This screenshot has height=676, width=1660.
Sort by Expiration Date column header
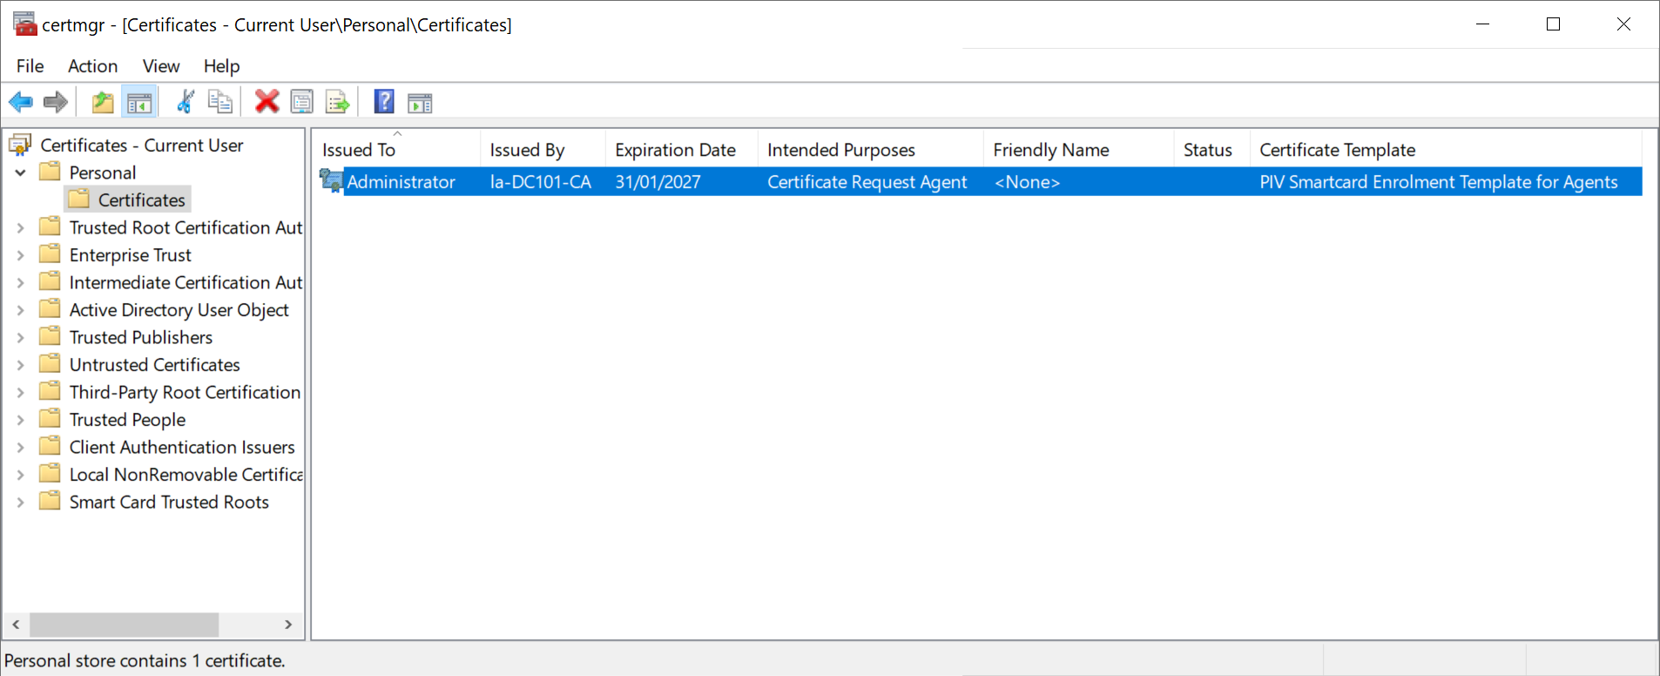click(675, 150)
